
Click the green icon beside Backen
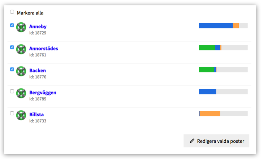click(21, 71)
